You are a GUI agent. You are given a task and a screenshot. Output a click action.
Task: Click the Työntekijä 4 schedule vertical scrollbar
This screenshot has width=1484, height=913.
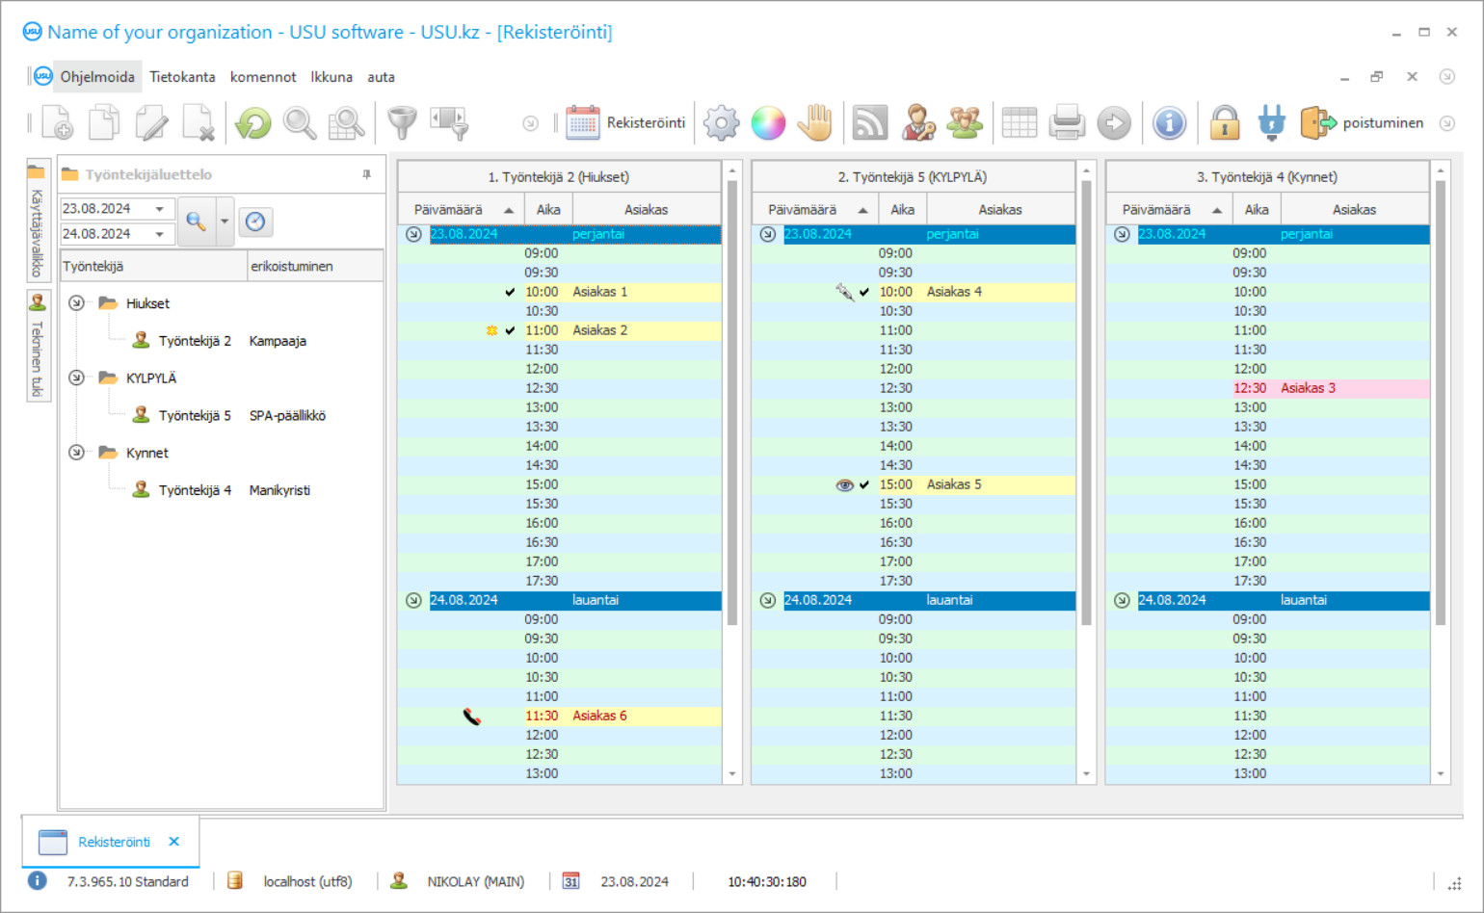tap(1441, 404)
